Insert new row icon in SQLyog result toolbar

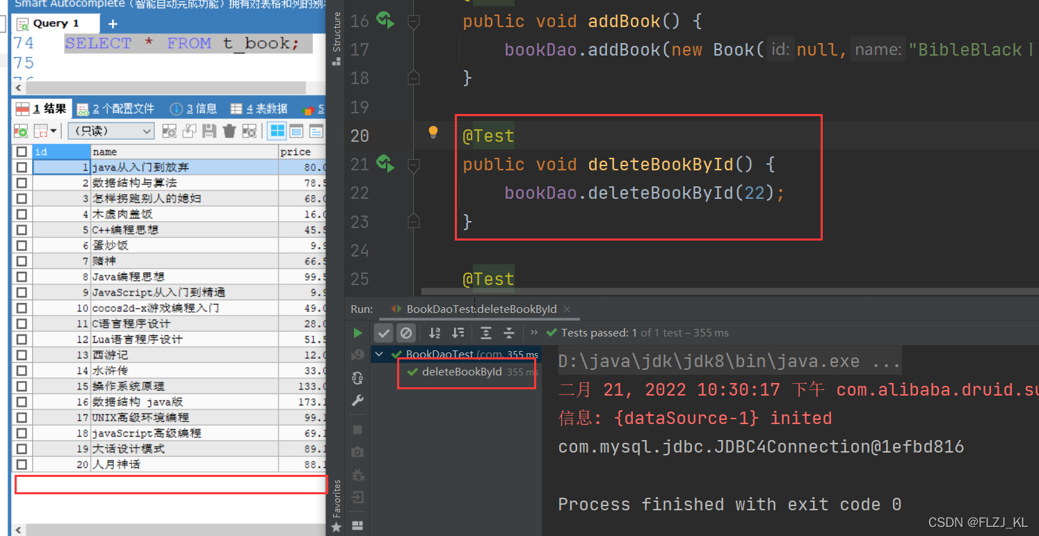169,131
